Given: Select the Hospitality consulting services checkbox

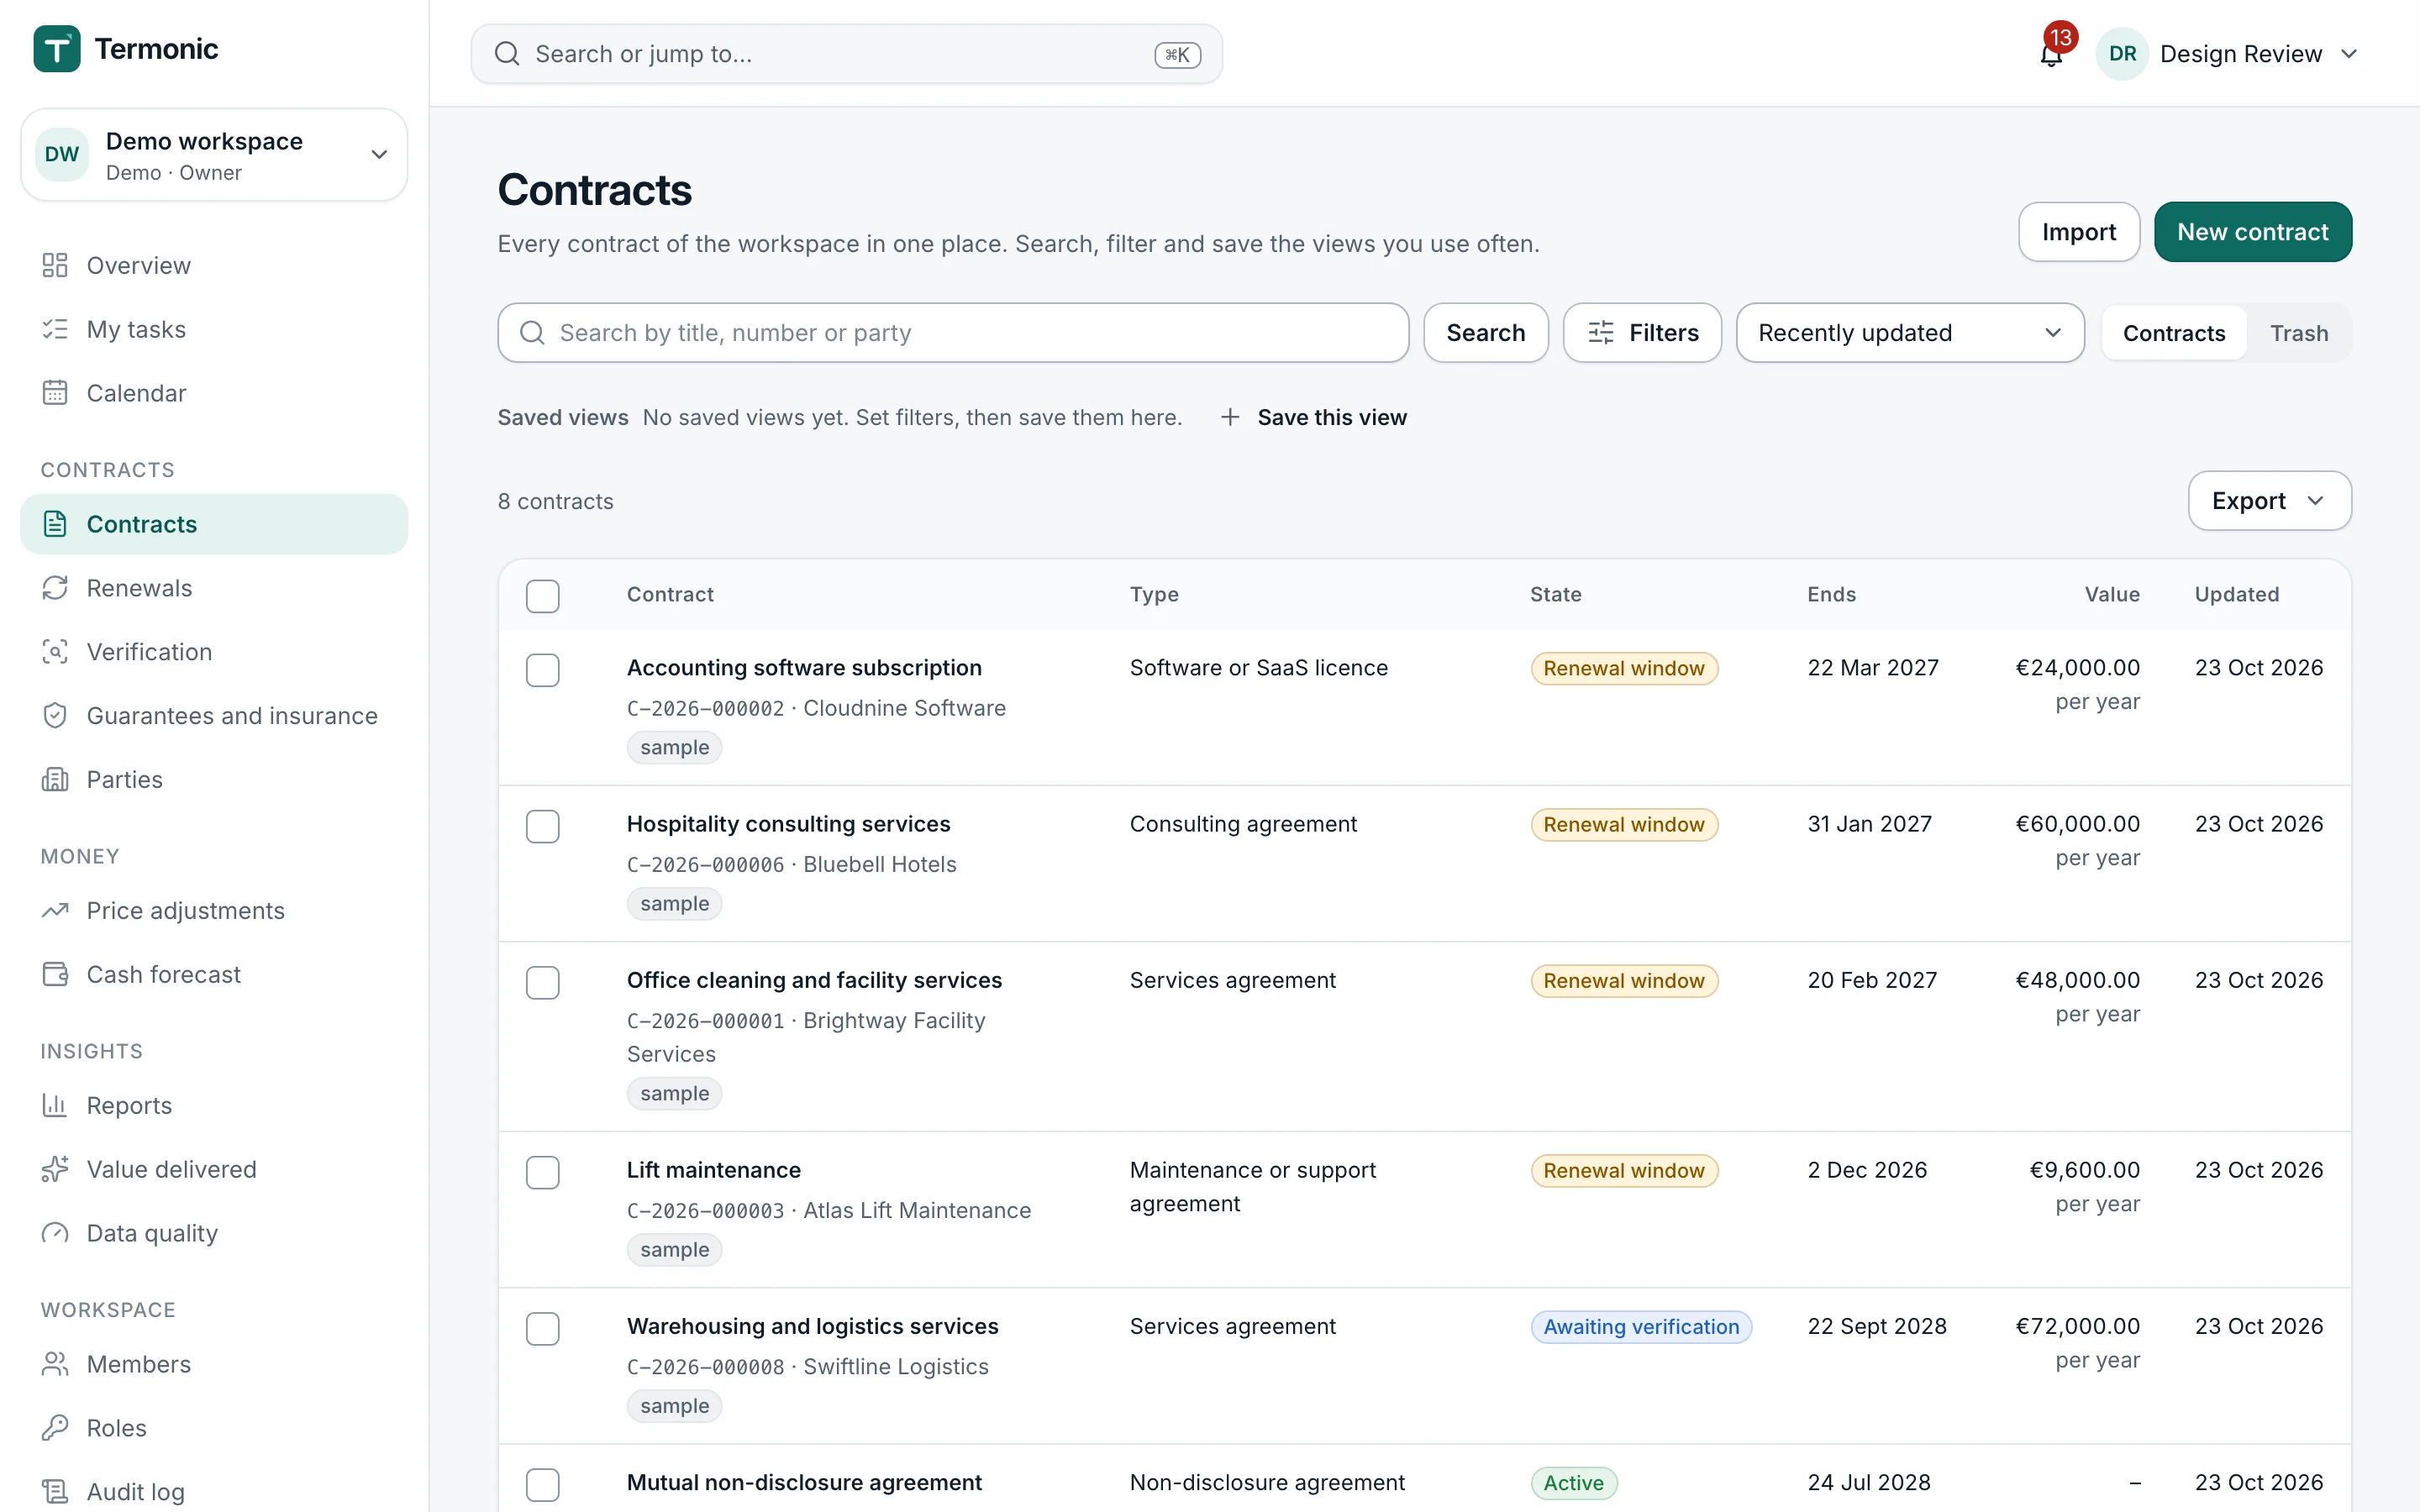Looking at the screenshot, I should pos(543,826).
